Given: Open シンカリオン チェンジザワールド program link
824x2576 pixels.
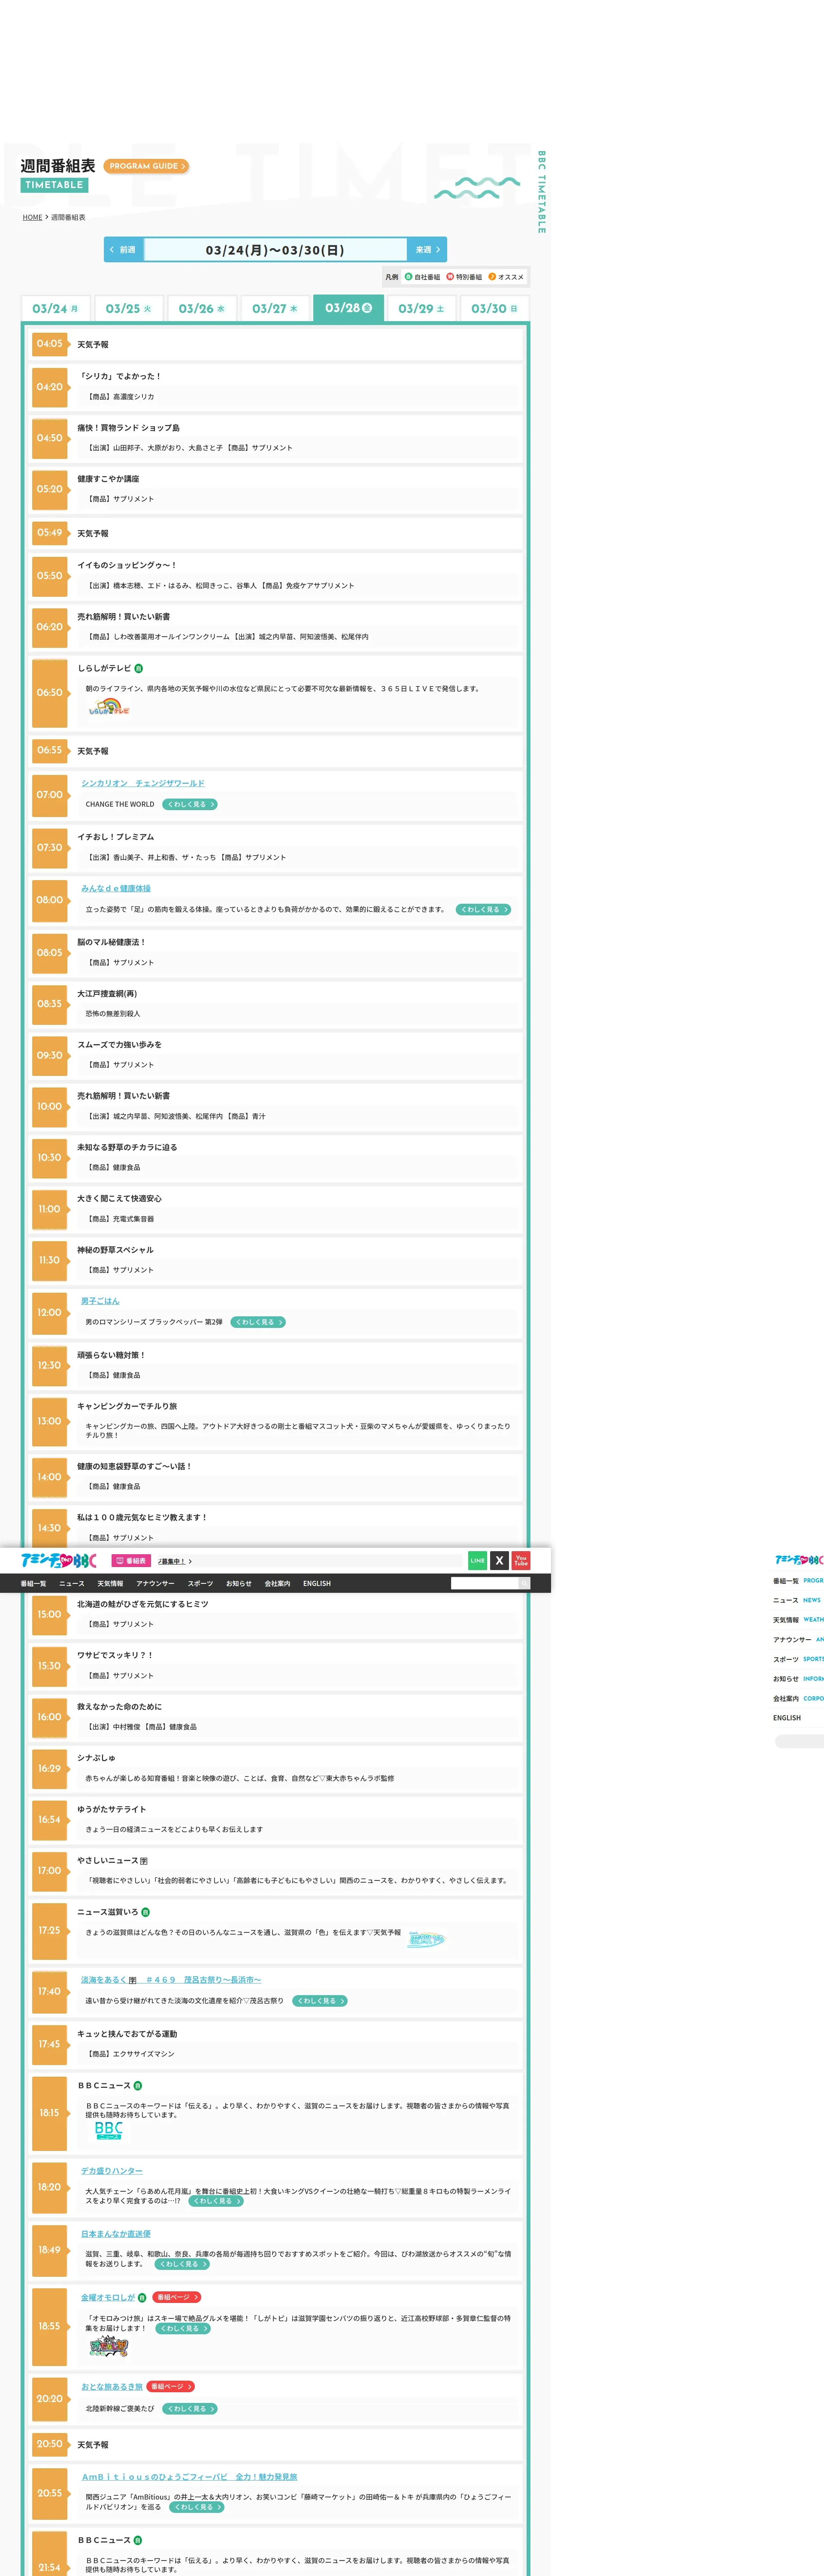Looking at the screenshot, I should click(x=142, y=783).
